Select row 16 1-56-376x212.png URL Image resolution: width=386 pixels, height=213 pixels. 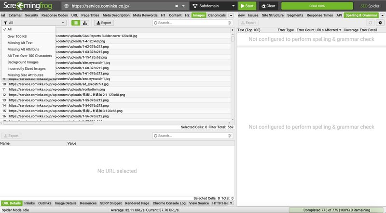pyautogui.click(x=59, y=116)
